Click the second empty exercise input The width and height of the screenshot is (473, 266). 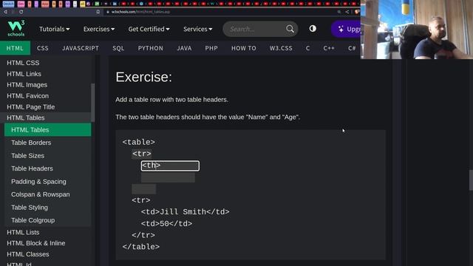click(168, 177)
